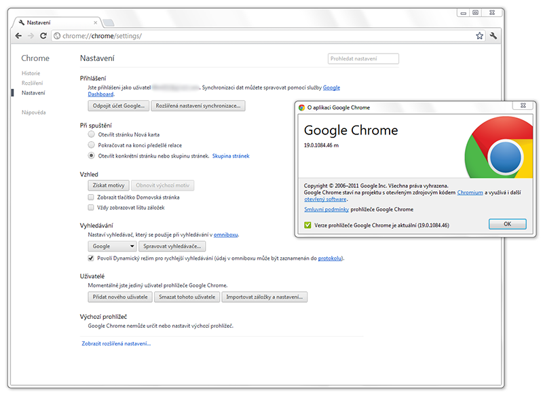This screenshot has width=543, height=397.
Task: Follow the protokolu link
Action: (330, 259)
